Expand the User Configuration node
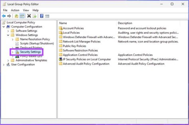Image resolution: width=189 pixels, height=125 pixels. tap(4, 65)
